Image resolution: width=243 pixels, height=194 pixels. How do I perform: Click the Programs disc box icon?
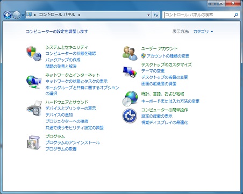click(x=33, y=142)
